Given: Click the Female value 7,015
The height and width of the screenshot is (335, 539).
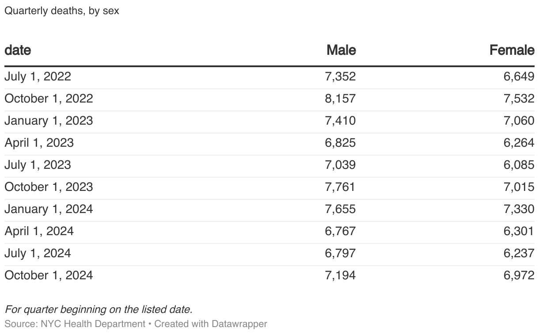Looking at the screenshot, I should point(519,187).
